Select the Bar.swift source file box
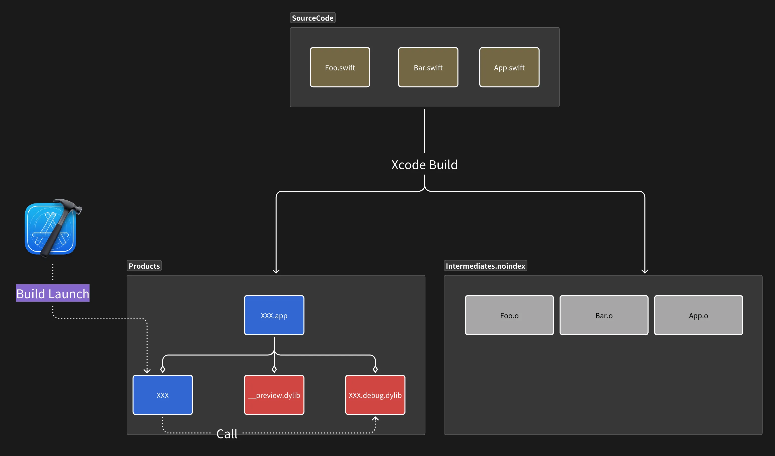 [x=428, y=67]
